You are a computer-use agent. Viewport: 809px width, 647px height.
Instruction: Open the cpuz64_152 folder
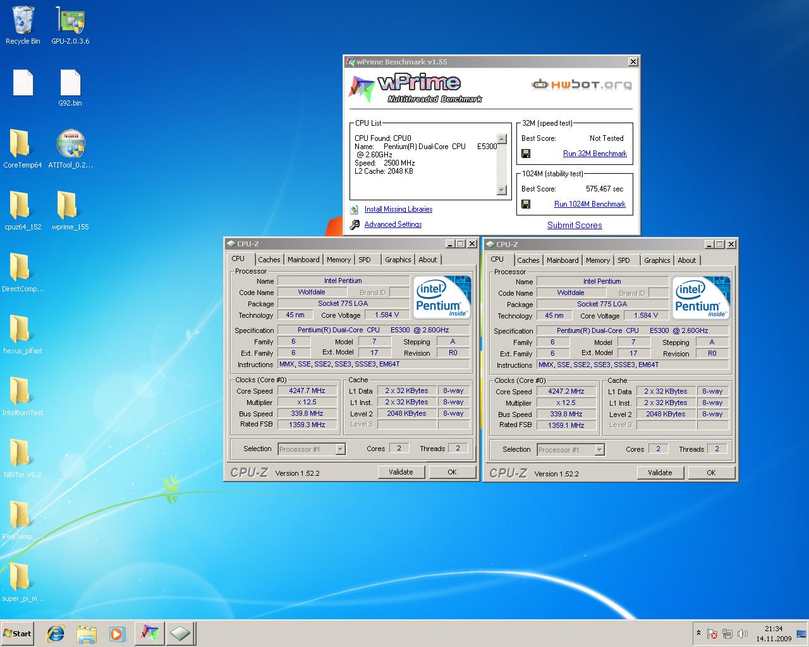coord(23,211)
